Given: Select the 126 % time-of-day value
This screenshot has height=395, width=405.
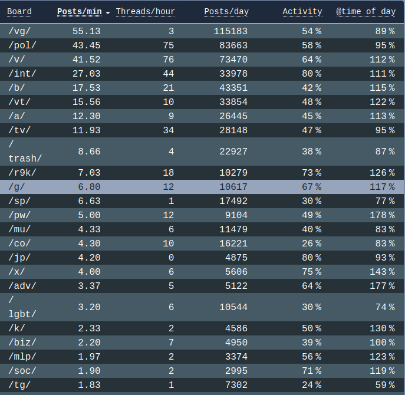Looking at the screenshot, I should [382, 173].
